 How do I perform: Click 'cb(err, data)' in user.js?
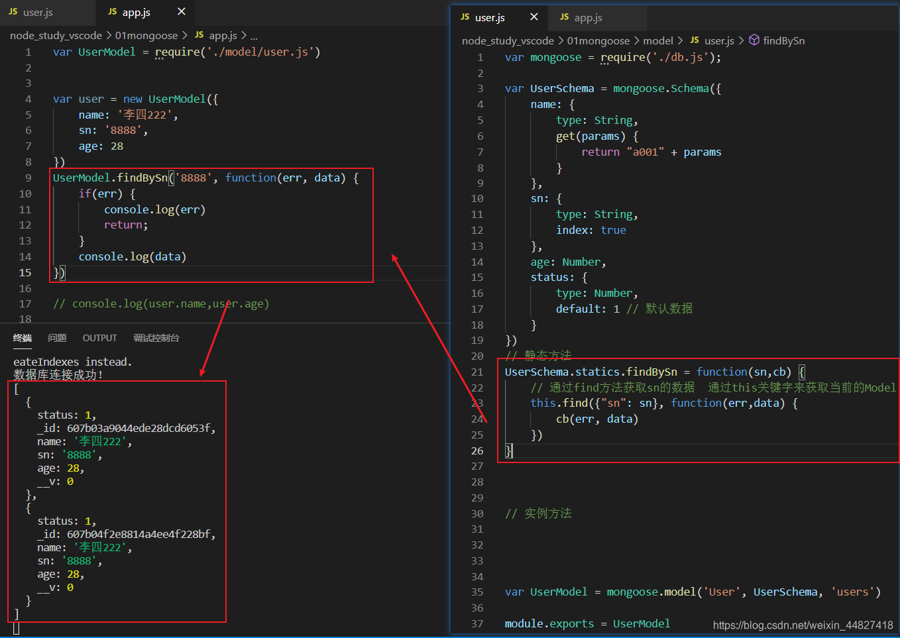click(597, 419)
